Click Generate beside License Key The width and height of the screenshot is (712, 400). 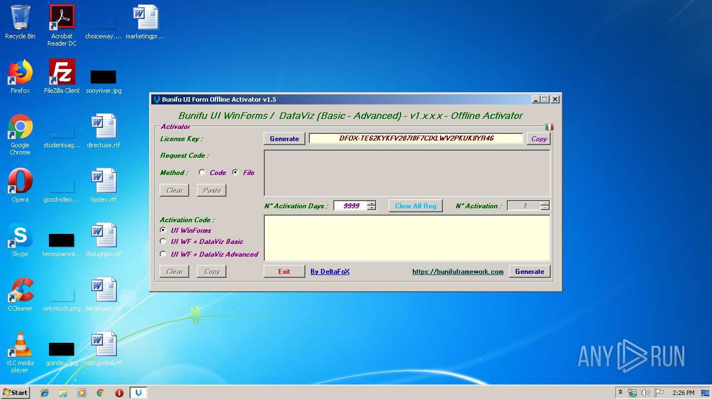pos(284,139)
